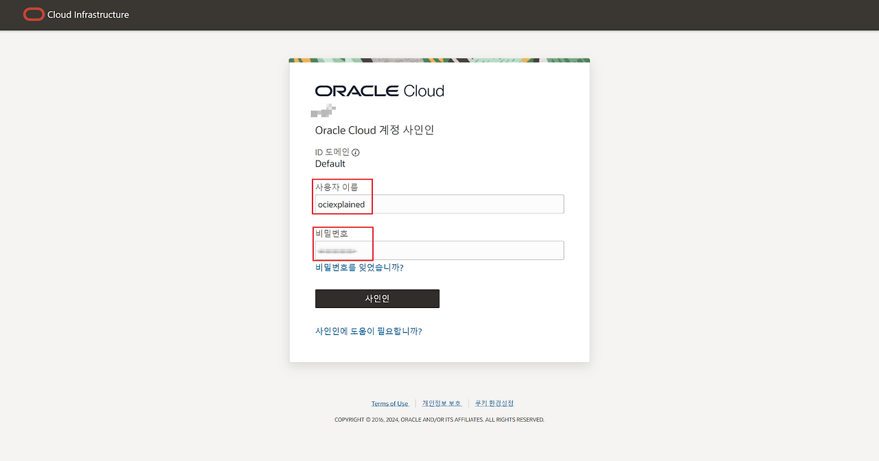Focus the 사용자 이름 input field
879x461 pixels.
439,204
